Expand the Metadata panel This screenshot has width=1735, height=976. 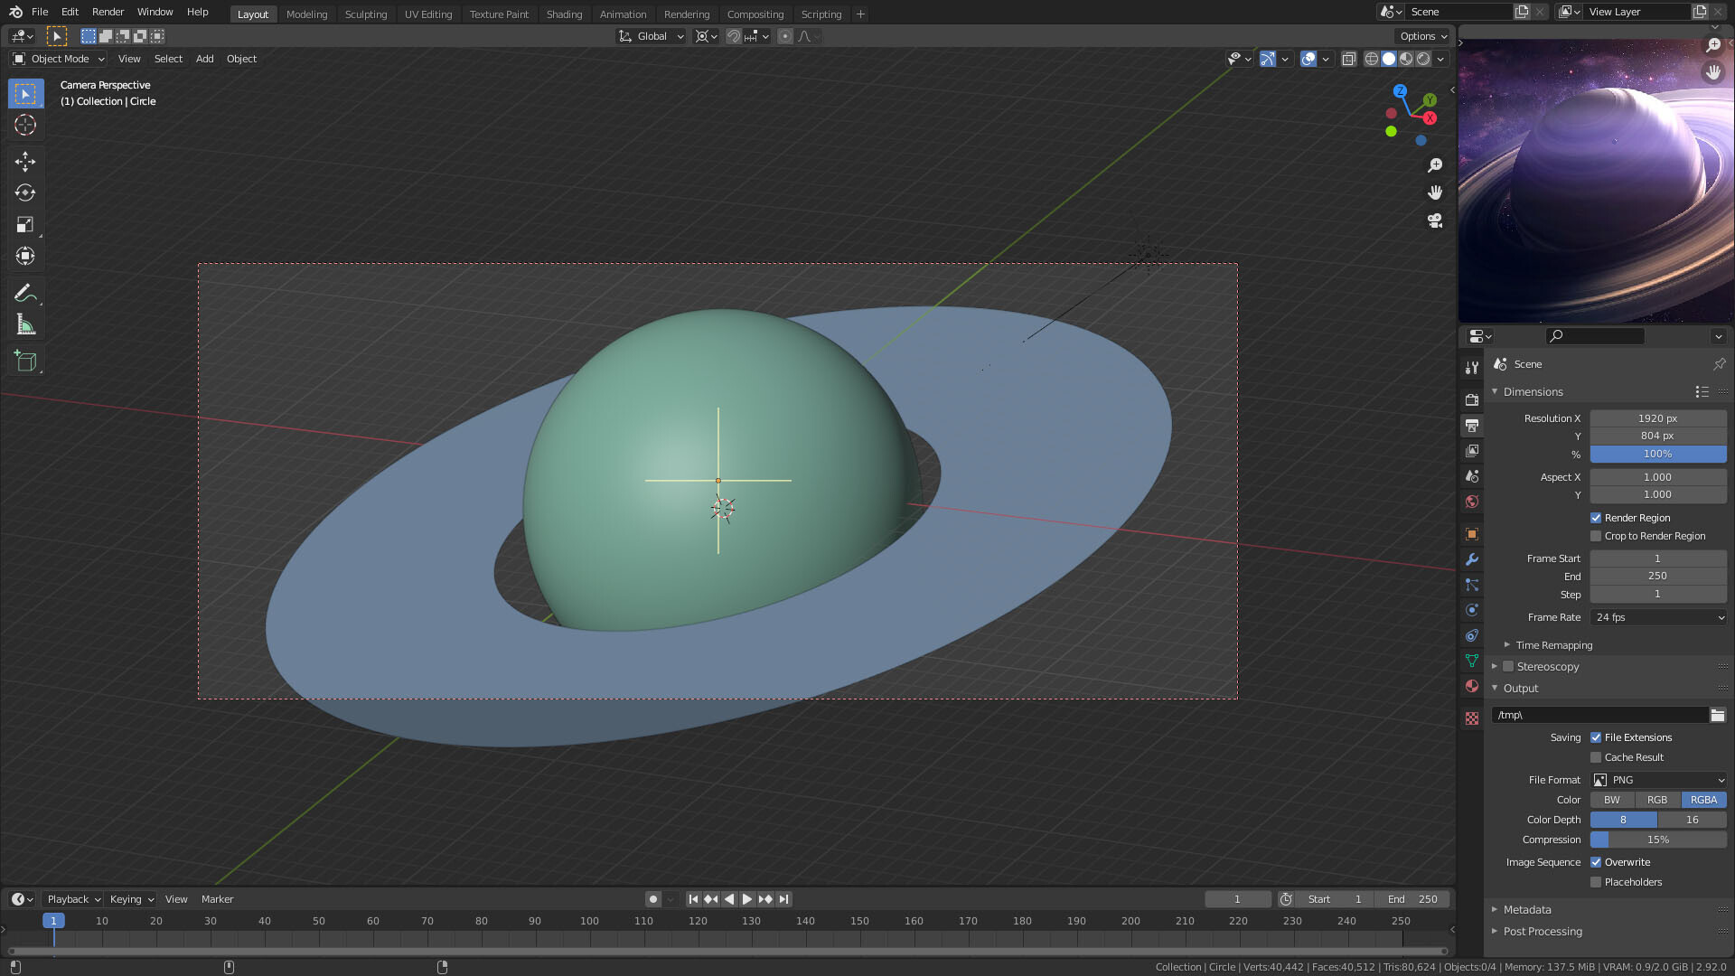coord(1527,909)
